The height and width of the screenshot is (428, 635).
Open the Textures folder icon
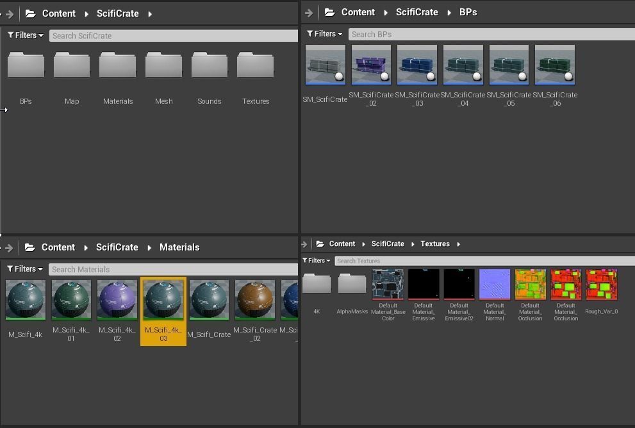(255, 65)
